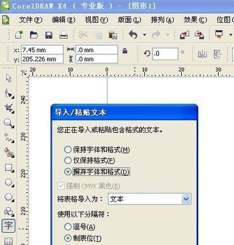Click the Paste clipboard icon
This screenshot has height=245, width=234.
tap(113, 35)
